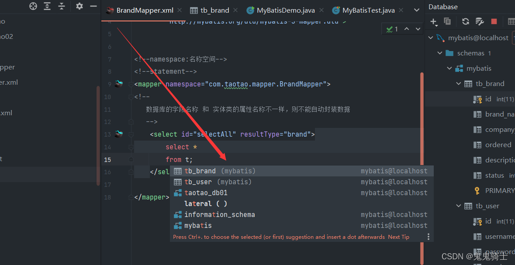Hide the project tool window with minus icon
515x265 pixels.
93,6
